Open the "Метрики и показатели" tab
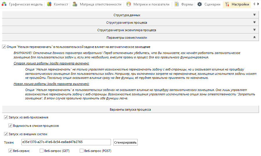This screenshot has height=156, width=261. tap(151, 4)
